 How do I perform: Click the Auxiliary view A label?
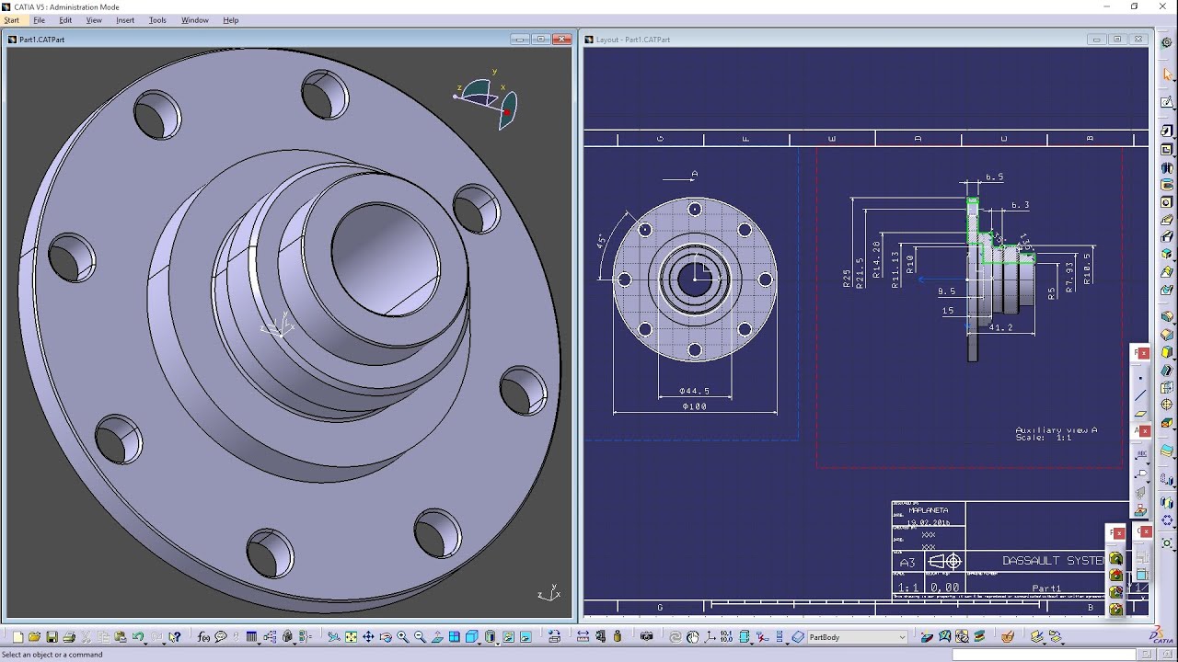1056,430
